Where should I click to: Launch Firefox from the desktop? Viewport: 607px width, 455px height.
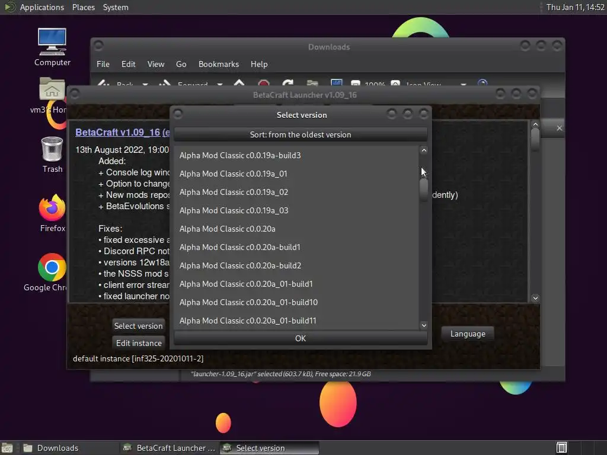tap(52, 213)
